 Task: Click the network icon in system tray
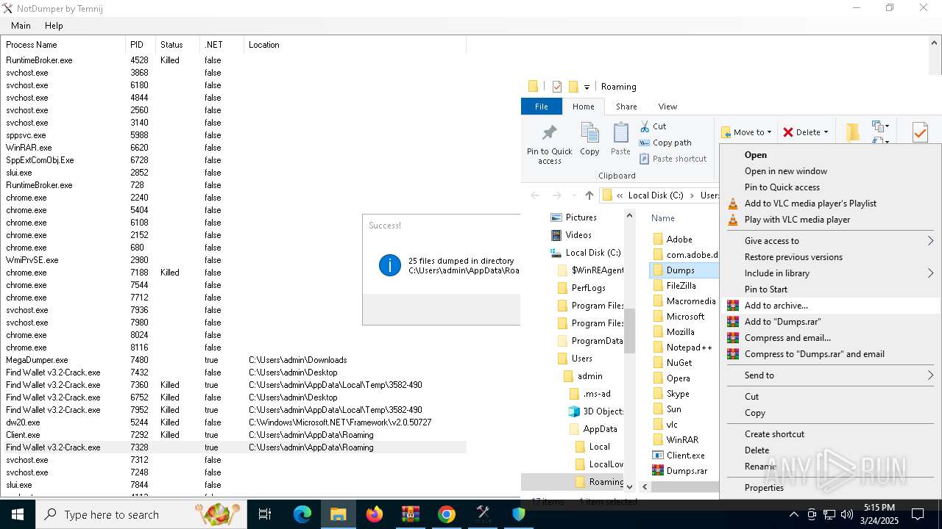pyautogui.click(x=829, y=514)
